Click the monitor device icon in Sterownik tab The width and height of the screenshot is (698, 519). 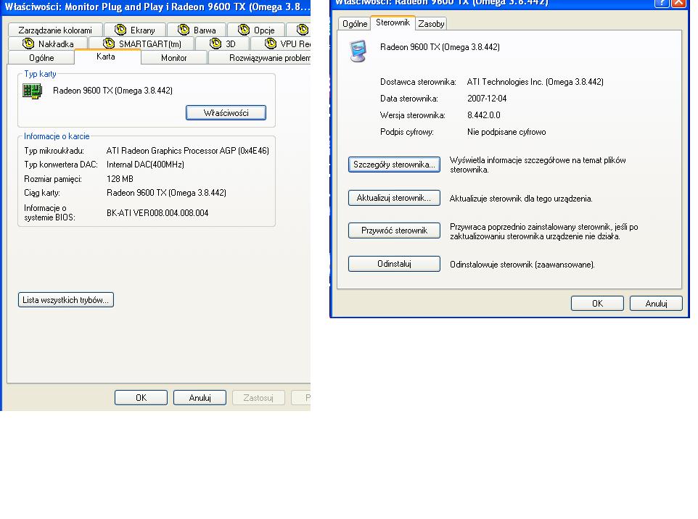pyautogui.click(x=358, y=51)
